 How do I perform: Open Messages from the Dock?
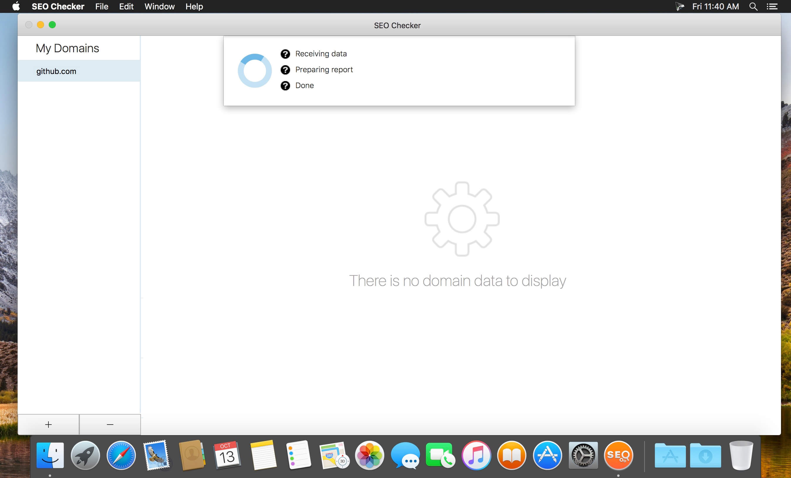point(405,455)
